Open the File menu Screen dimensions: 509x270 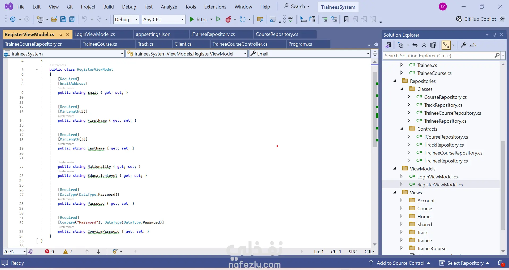pos(21,7)
